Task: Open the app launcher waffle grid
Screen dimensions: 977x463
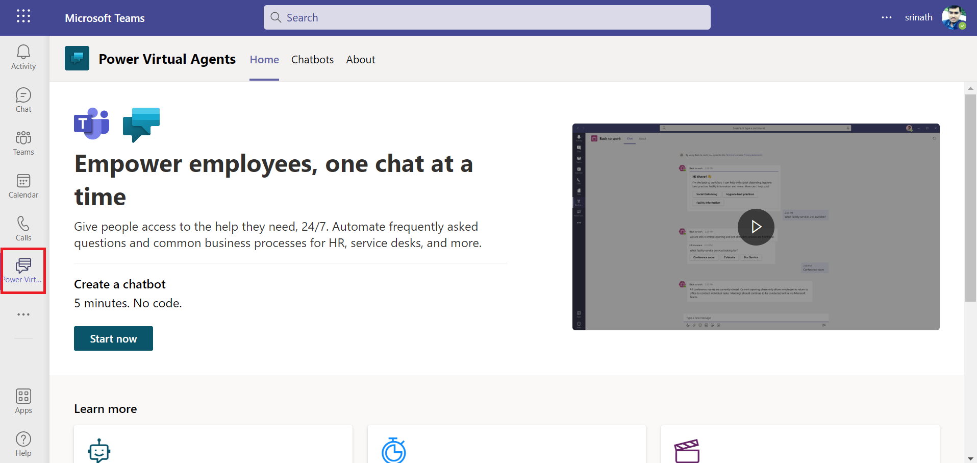Action: pos(23,16)
